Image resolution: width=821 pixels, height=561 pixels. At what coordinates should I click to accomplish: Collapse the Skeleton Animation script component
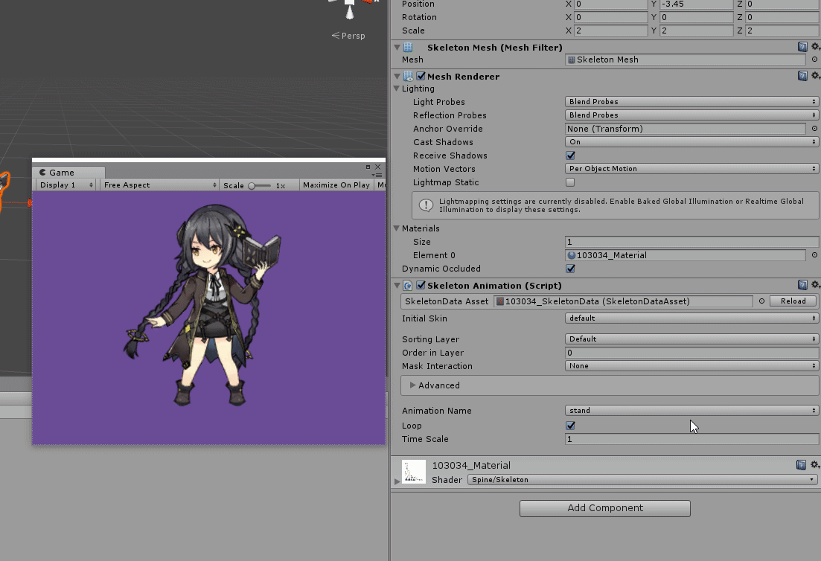tap(397, 286)
